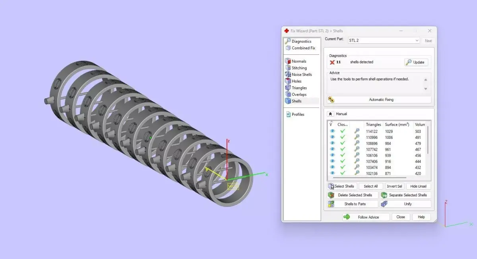Zoom to shell with 114122 triangles

(x=357, y=131)
